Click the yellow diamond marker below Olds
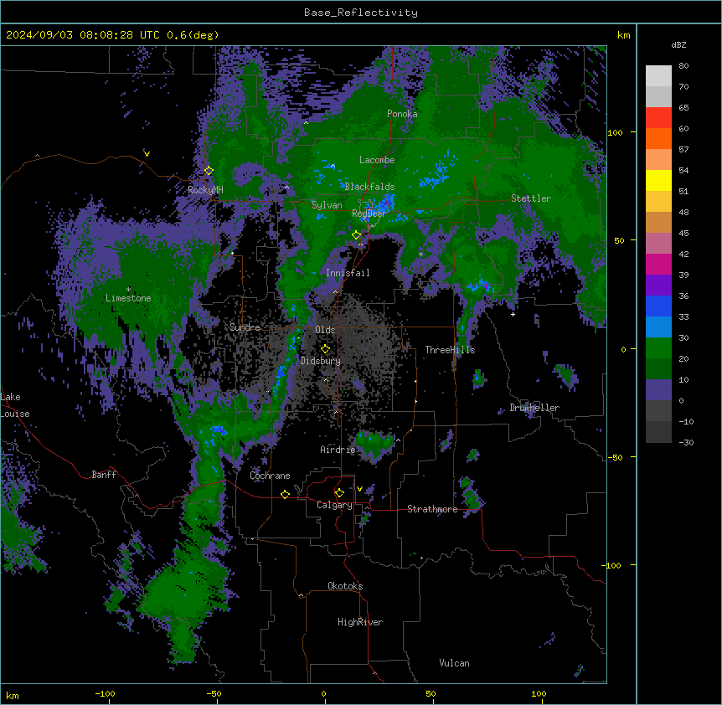The width and height of the screenshot is (722, 705). pyautogui.click(x=325, y=348)
